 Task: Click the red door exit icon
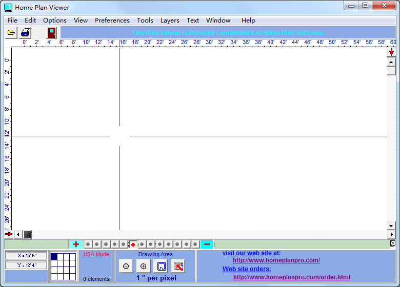pos(52,33)
